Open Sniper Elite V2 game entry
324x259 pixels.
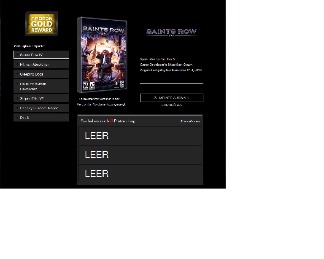pos(41,98)
